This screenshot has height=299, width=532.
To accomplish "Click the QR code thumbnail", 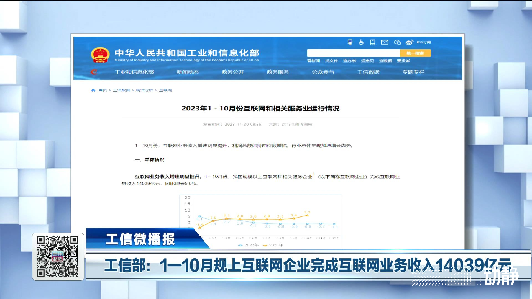I will point(58,256).
